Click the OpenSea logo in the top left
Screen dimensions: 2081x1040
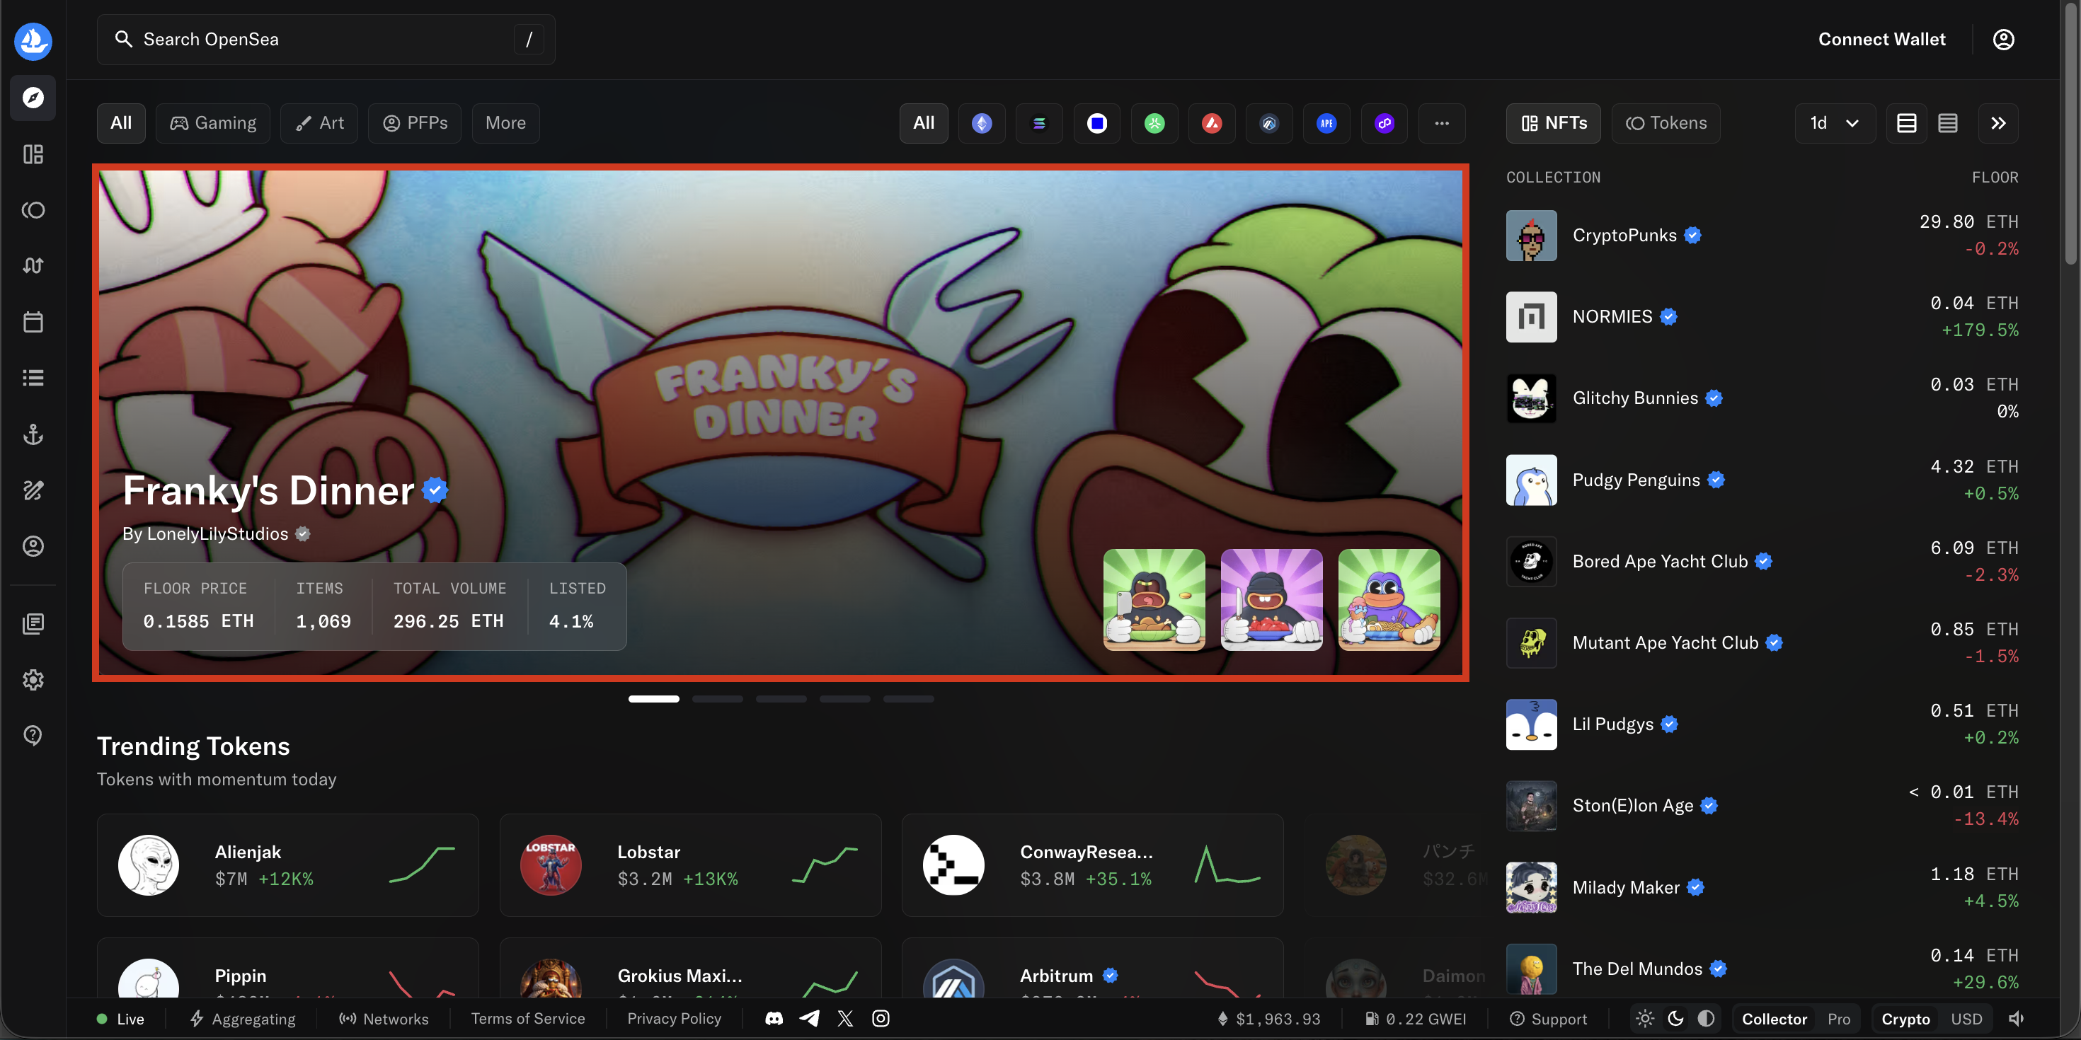tap(33, 41)
